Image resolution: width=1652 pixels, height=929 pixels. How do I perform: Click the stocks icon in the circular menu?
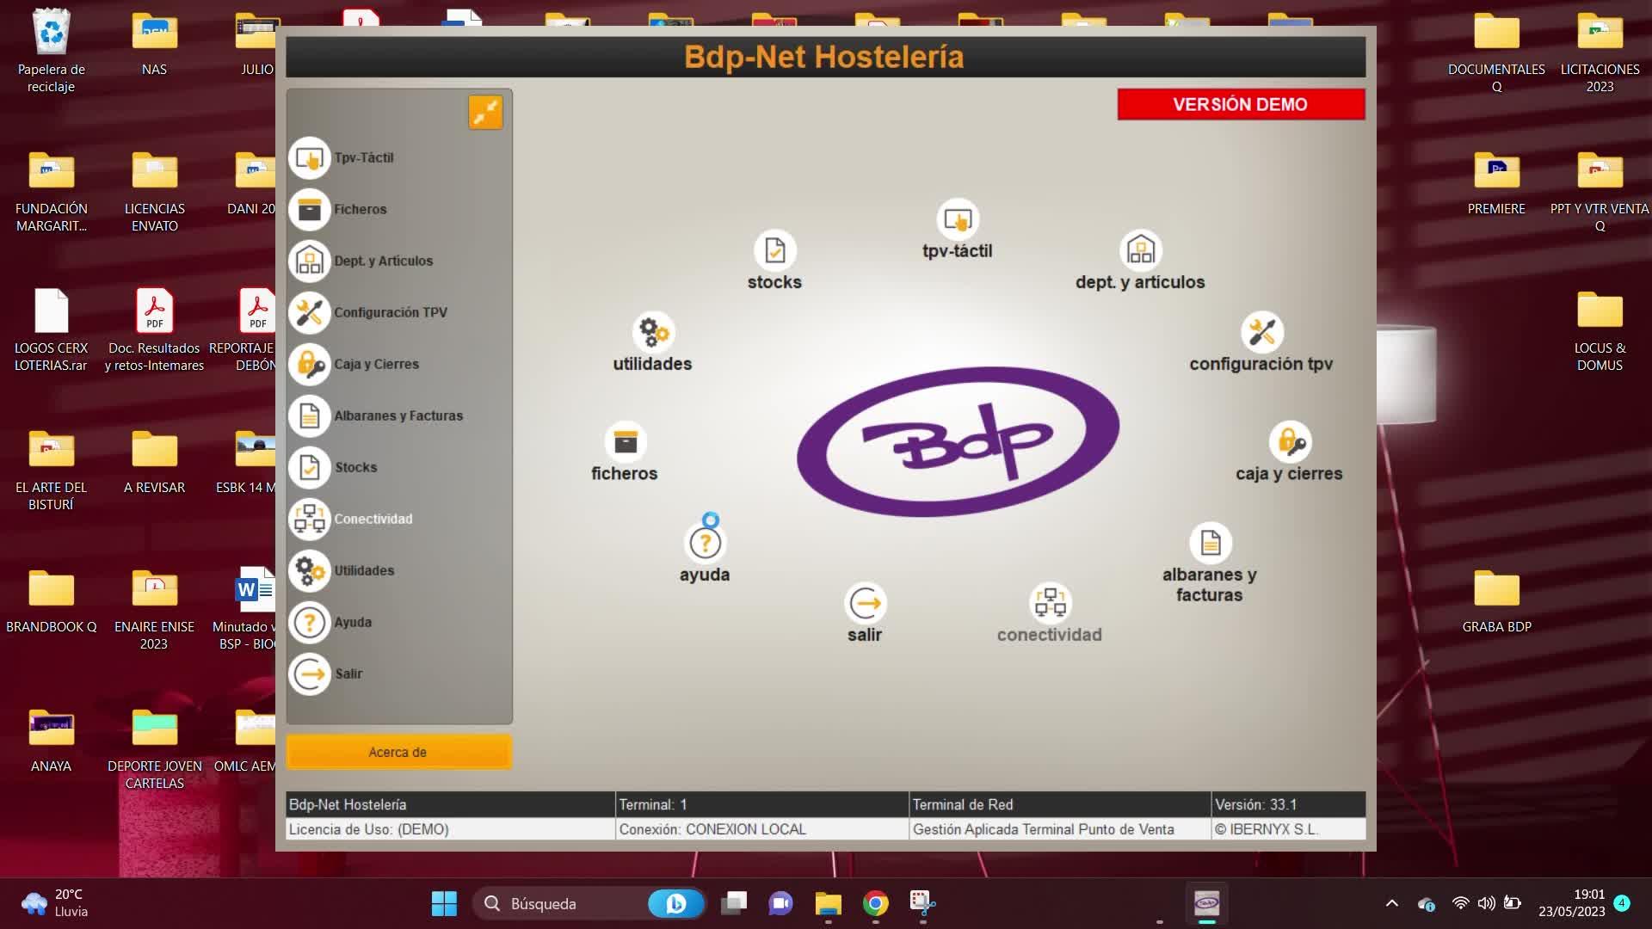(774, 251)
